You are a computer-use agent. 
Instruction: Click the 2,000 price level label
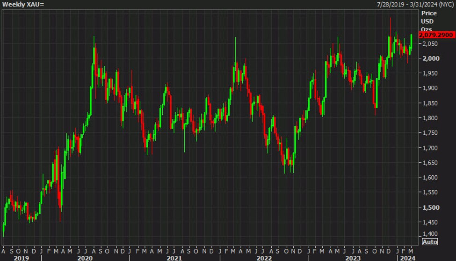[x=429, y=58]
